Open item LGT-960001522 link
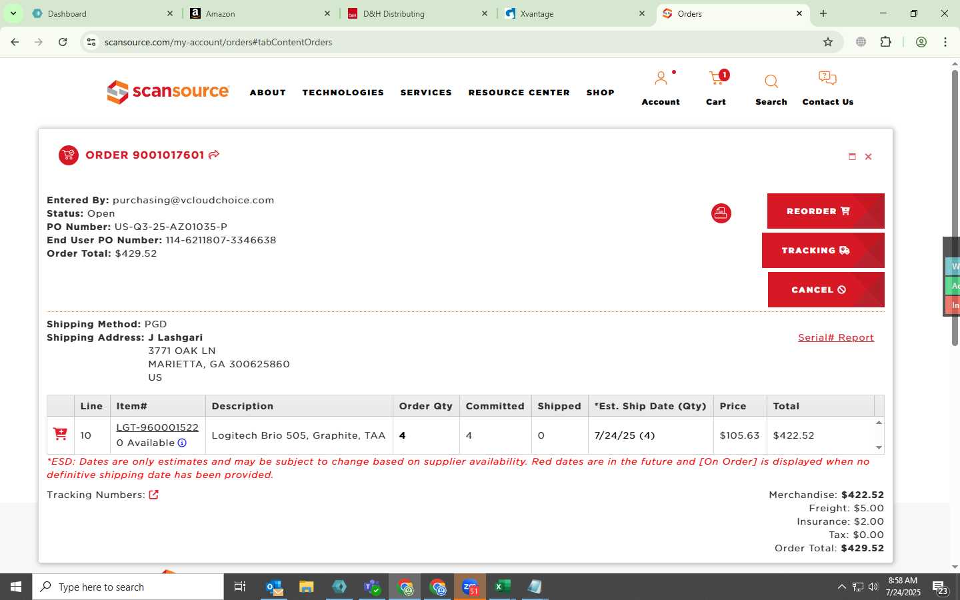This screenshot has height=600, width=960. (157, 427)
